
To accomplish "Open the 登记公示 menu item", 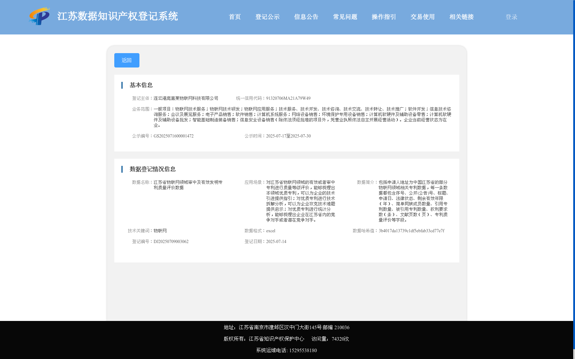I will [267, 17].
